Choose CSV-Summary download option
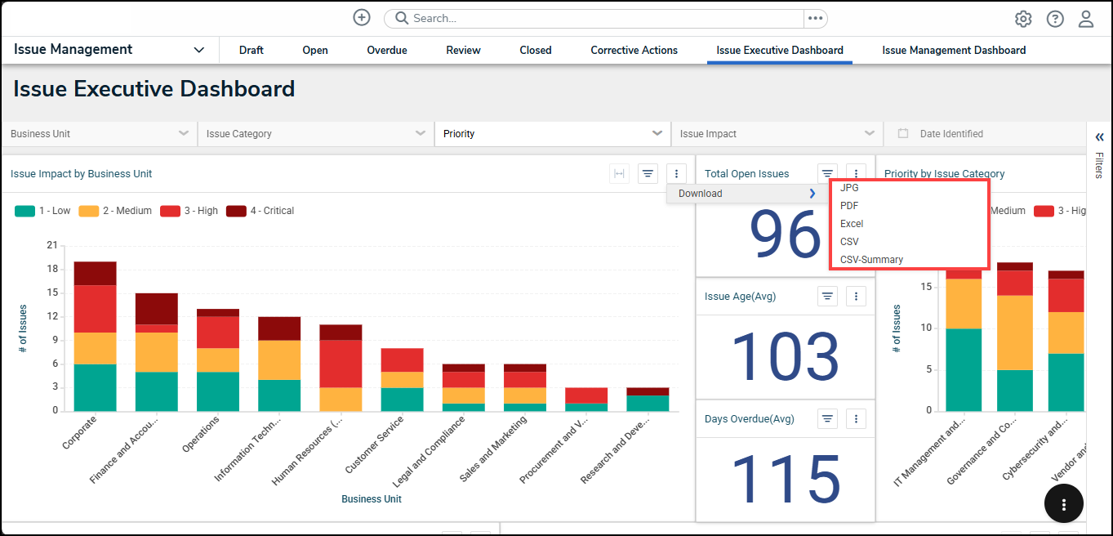The height and width of the screenshot is (536, 1113). (871, 260)
